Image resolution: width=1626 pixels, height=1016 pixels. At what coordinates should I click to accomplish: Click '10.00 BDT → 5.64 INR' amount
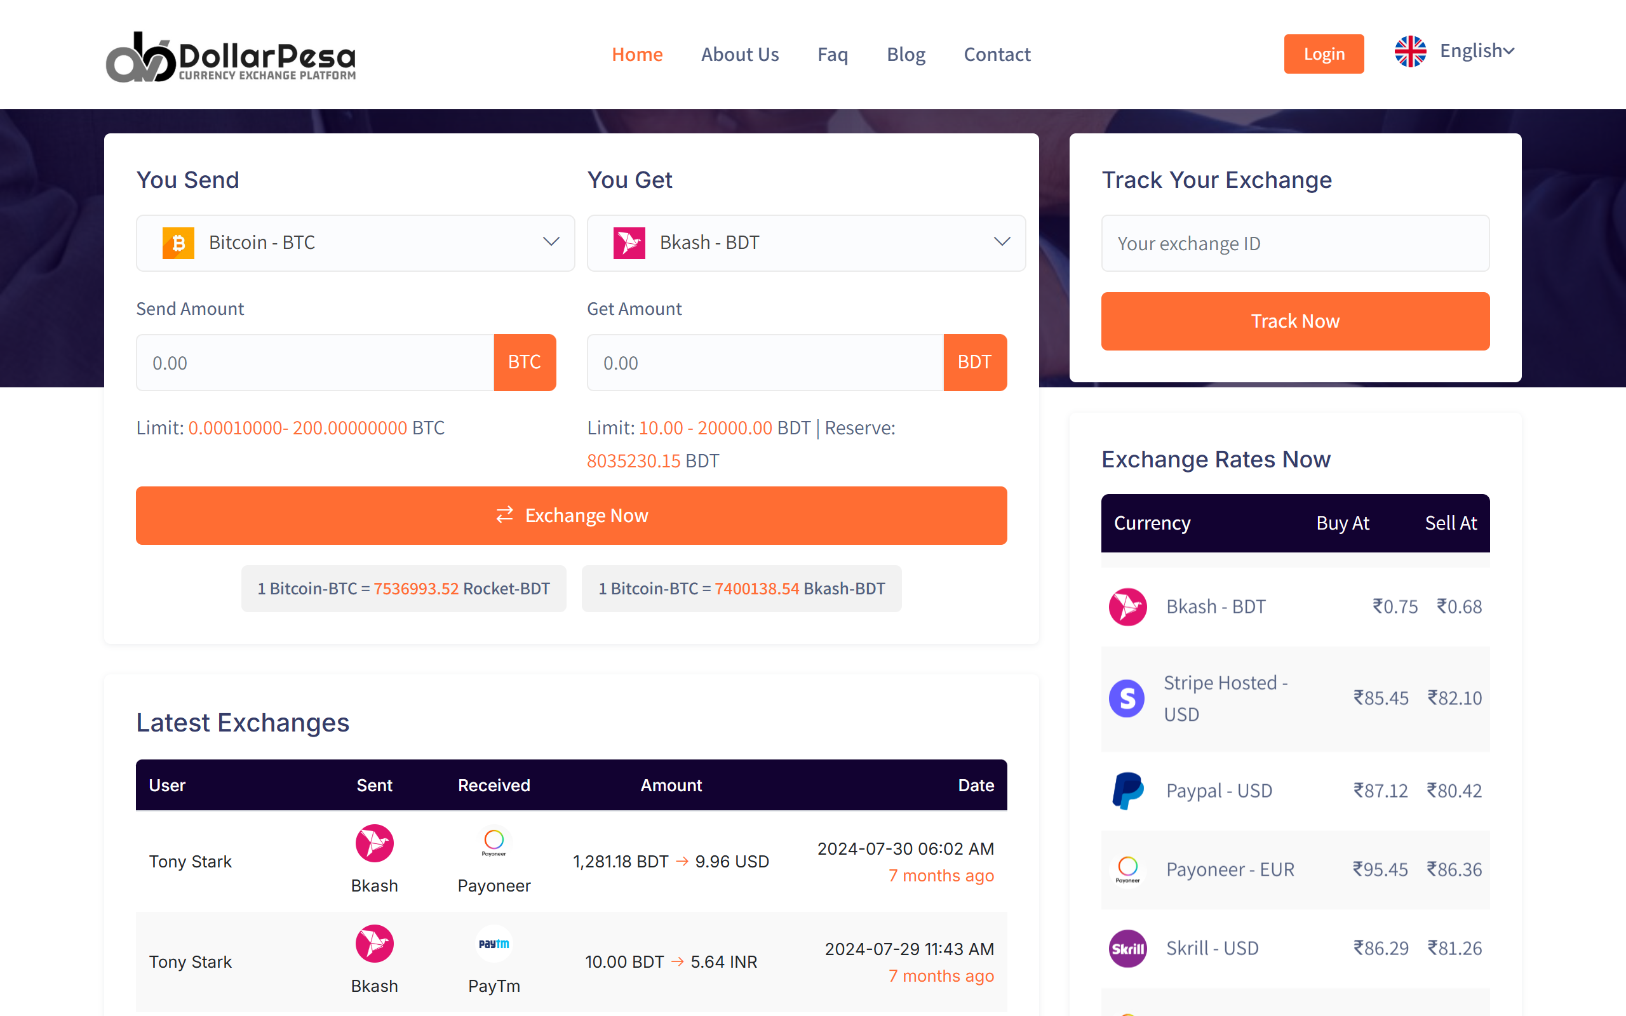click(671, 961)
